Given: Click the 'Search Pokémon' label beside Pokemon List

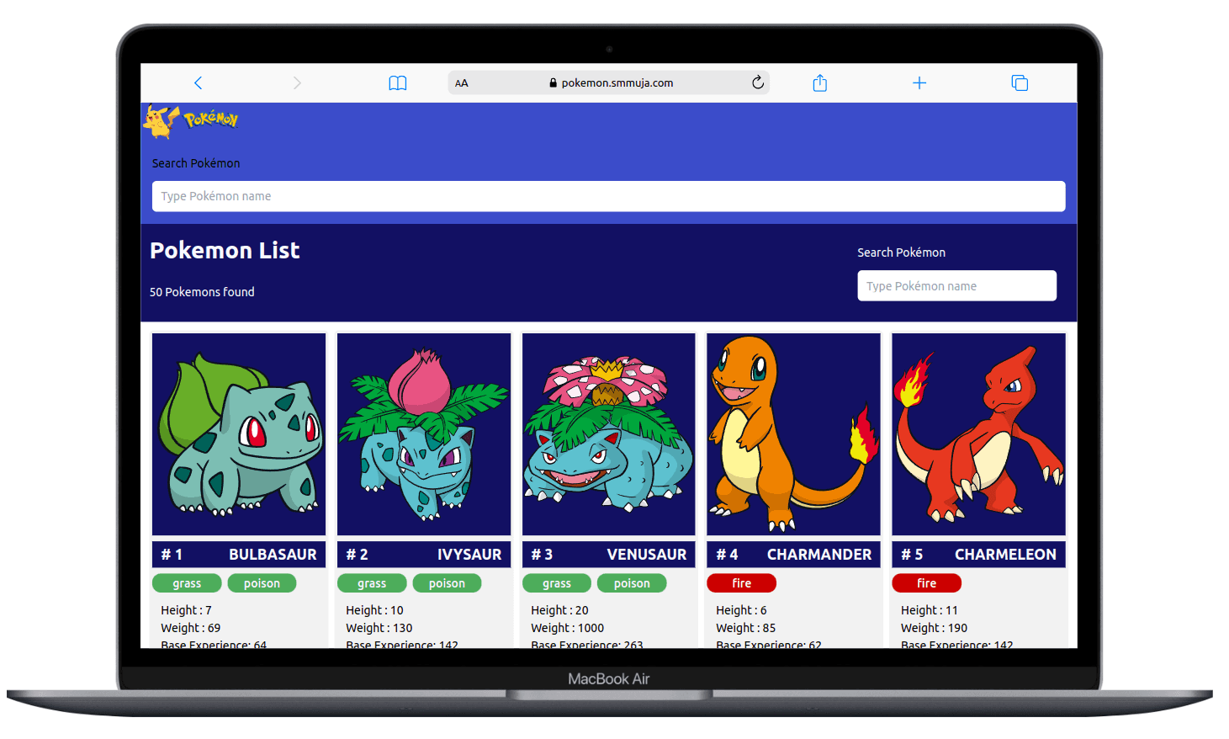Looking at the screenshot, I should 901,253.
